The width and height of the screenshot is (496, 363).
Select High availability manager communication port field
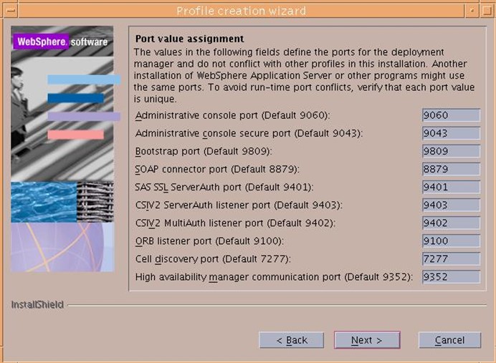(x=451, y=277)
